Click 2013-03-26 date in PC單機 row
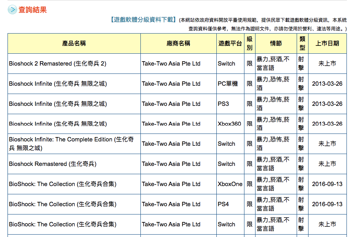The image size is (354, 237). pos(327,84)
